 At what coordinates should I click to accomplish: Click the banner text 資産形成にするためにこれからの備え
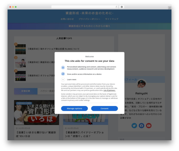tap(89, 26)
